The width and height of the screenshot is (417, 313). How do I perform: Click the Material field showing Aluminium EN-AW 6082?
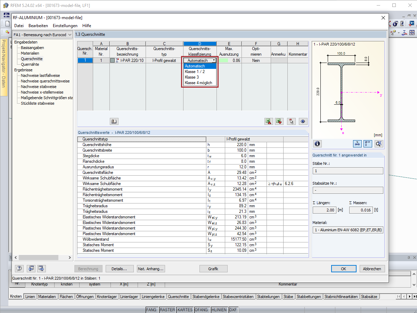pos(348,230)
